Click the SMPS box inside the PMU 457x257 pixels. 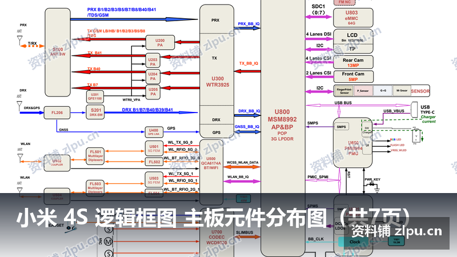click(341, 127)
